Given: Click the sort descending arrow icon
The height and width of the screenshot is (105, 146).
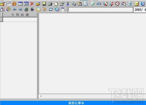Looking at the screenshot, I should (x=2, y=9).
